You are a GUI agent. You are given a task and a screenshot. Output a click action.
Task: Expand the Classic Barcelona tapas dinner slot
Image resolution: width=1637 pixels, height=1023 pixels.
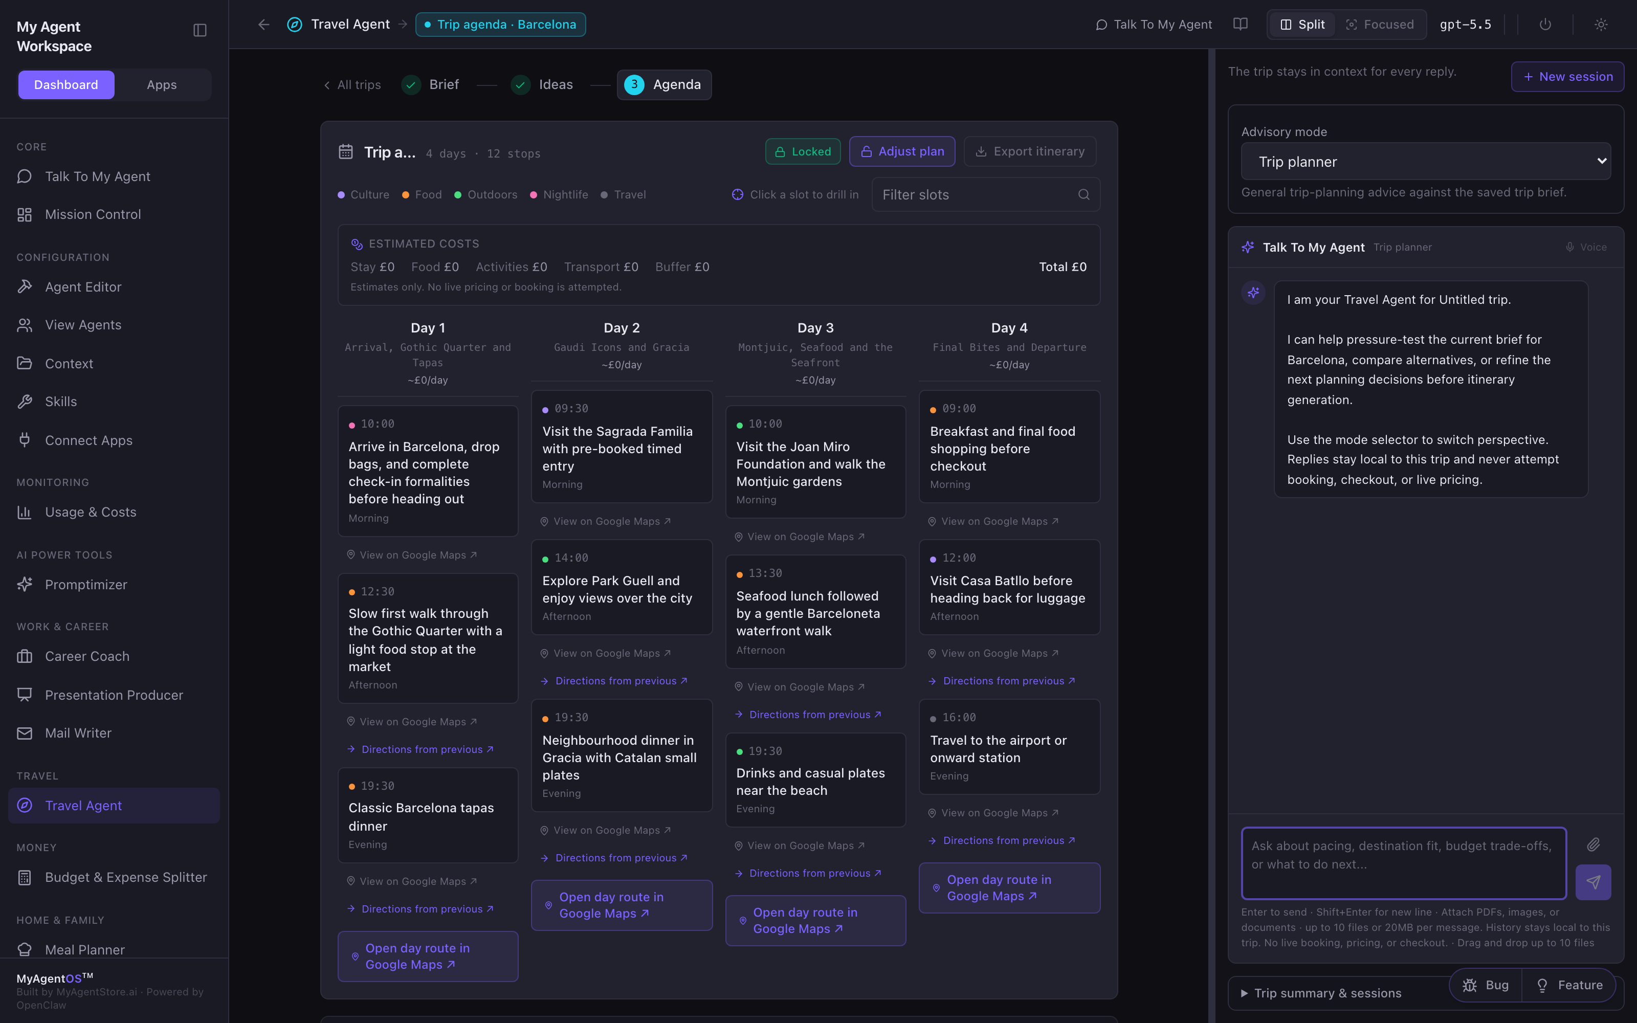[x=428, y=815]
